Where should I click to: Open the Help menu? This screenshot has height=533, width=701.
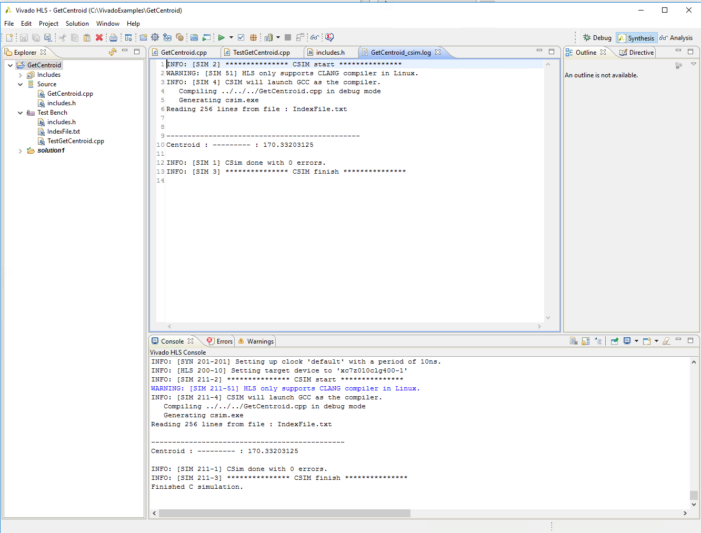tap(133, 24)
